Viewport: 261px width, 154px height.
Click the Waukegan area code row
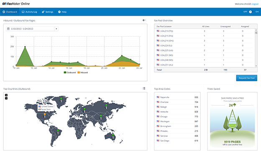[x=177, y=121]
